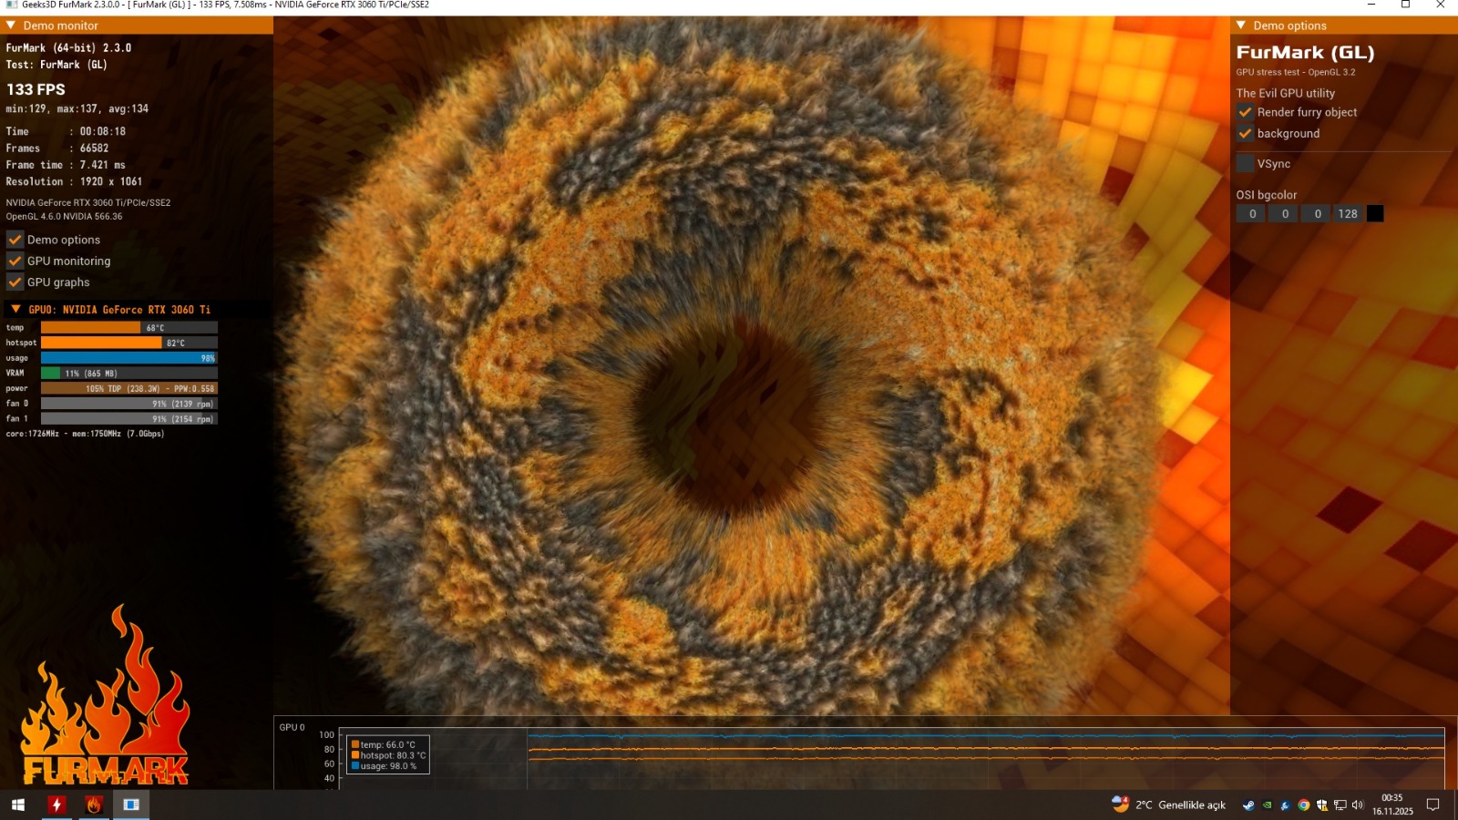The height and width of the screenshot is (820, 1458).
Task: Collapse the Demo options panel header
Action: (1241, 26)
